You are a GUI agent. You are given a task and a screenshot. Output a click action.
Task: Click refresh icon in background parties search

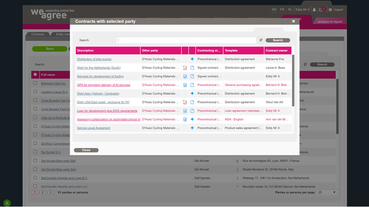point(305,64)
